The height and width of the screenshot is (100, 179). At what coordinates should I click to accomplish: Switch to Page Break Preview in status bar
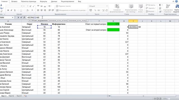160,99
